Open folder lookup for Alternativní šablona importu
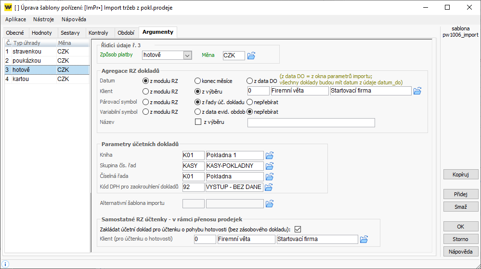Image resolution: width=481 pixels, height=269 pixels. [270, 204]
